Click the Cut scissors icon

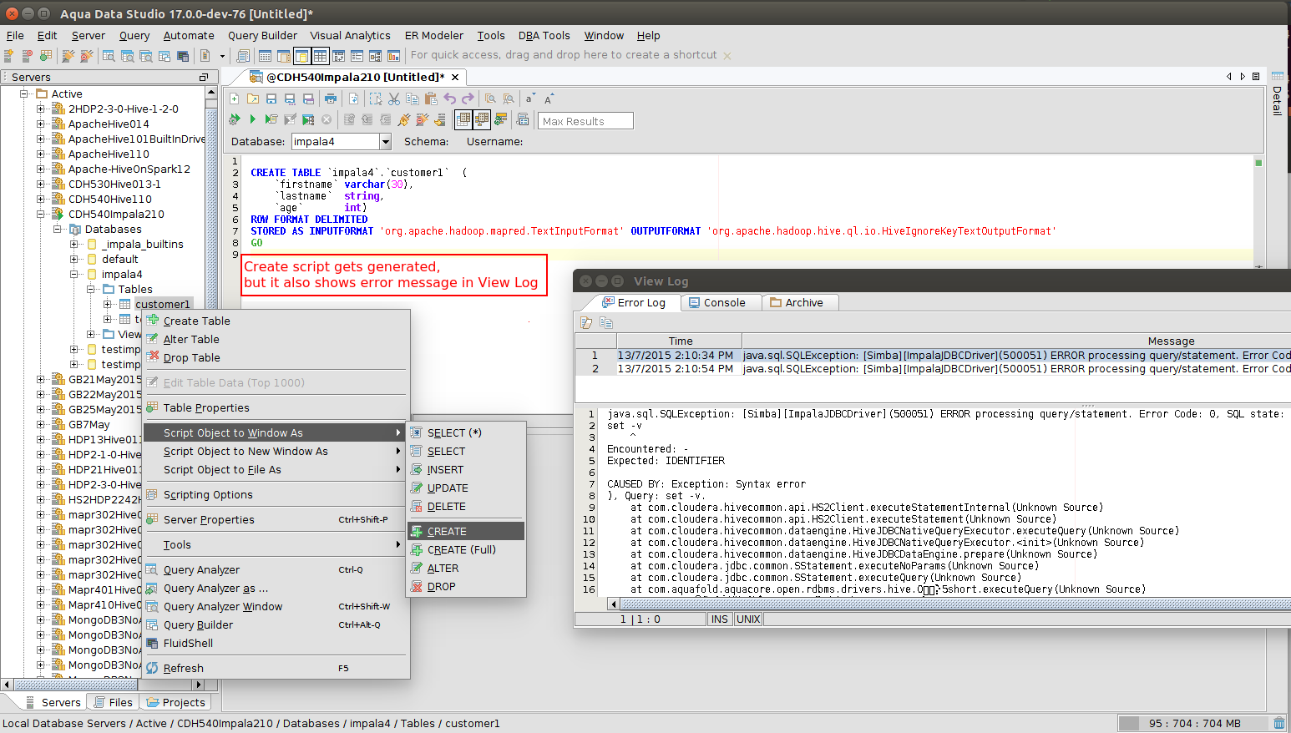[394, 99]
